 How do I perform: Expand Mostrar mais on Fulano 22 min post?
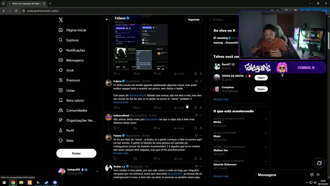click(x=121, y=102)
